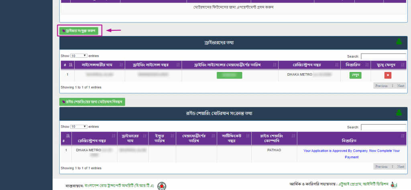This screenshot has height=190, width=411.
Task: Open 'Your Application is Approved By Company' payment link
Action: [352, 154]
